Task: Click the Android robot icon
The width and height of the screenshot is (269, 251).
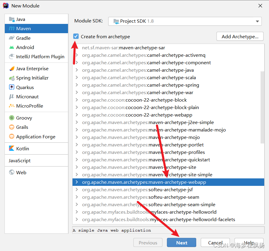Action: click(11, 47)
